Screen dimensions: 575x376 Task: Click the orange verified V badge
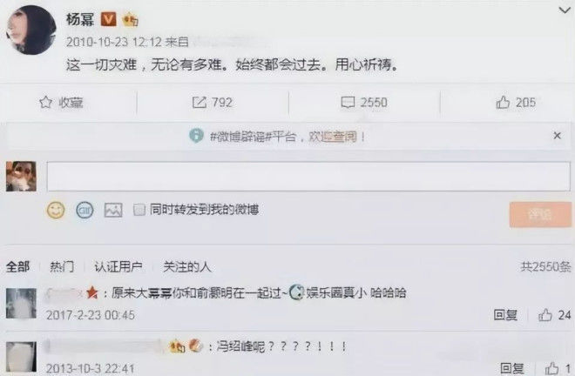pyautogui.click(x=108, y=19)
